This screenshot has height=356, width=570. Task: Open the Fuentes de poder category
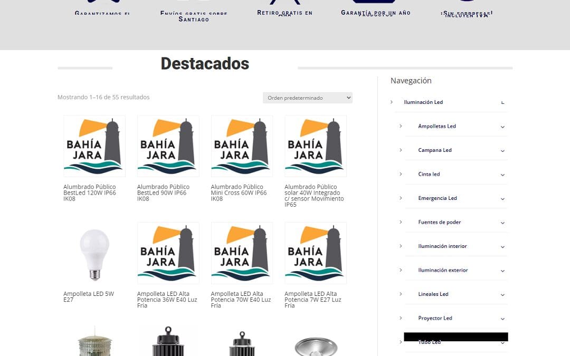439,222
